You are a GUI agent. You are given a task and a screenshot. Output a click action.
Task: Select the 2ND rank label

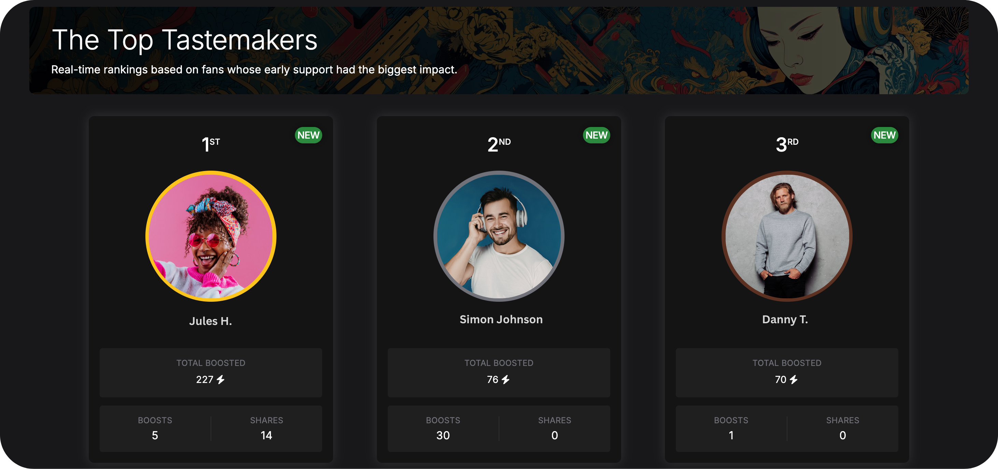pos(499,144)
